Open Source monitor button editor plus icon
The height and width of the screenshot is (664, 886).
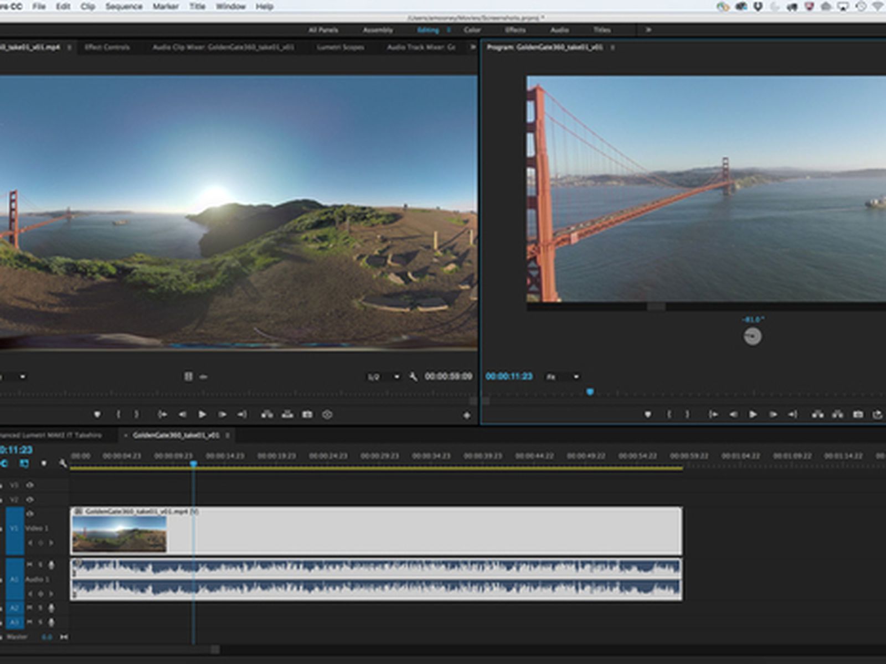click(467, 415)
